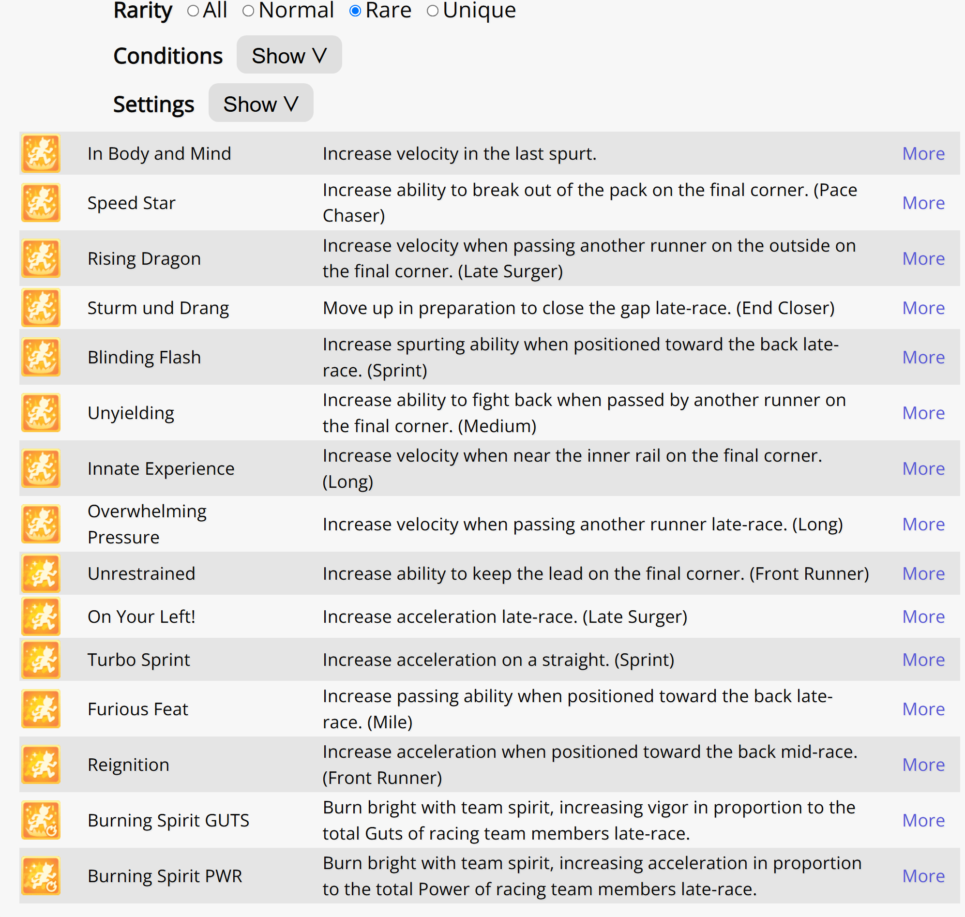Viewport: 965px width, 917px height.
Task: Open More for Overwhelming Pressure
Action: (923, 525)
